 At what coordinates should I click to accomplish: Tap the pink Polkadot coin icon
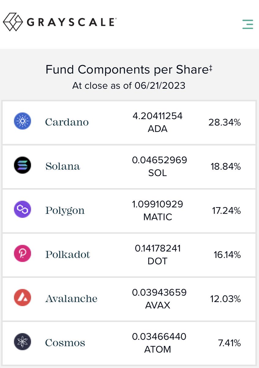[22, 253]
